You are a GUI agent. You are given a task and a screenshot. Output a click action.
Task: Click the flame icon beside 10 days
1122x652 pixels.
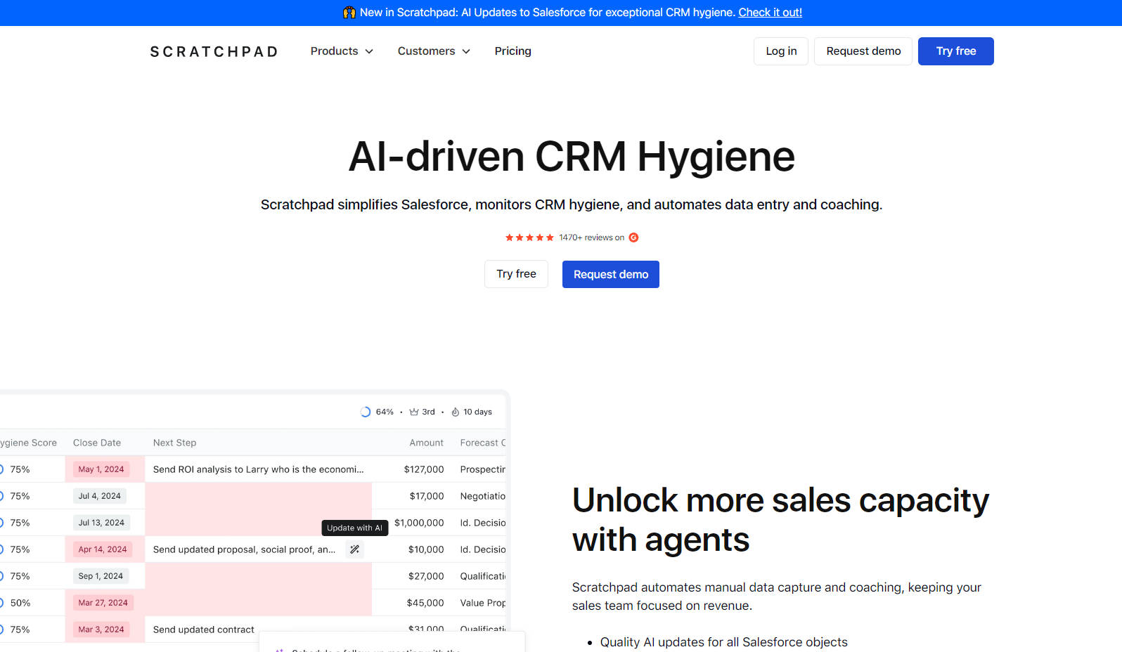click(x=455, y=412)
